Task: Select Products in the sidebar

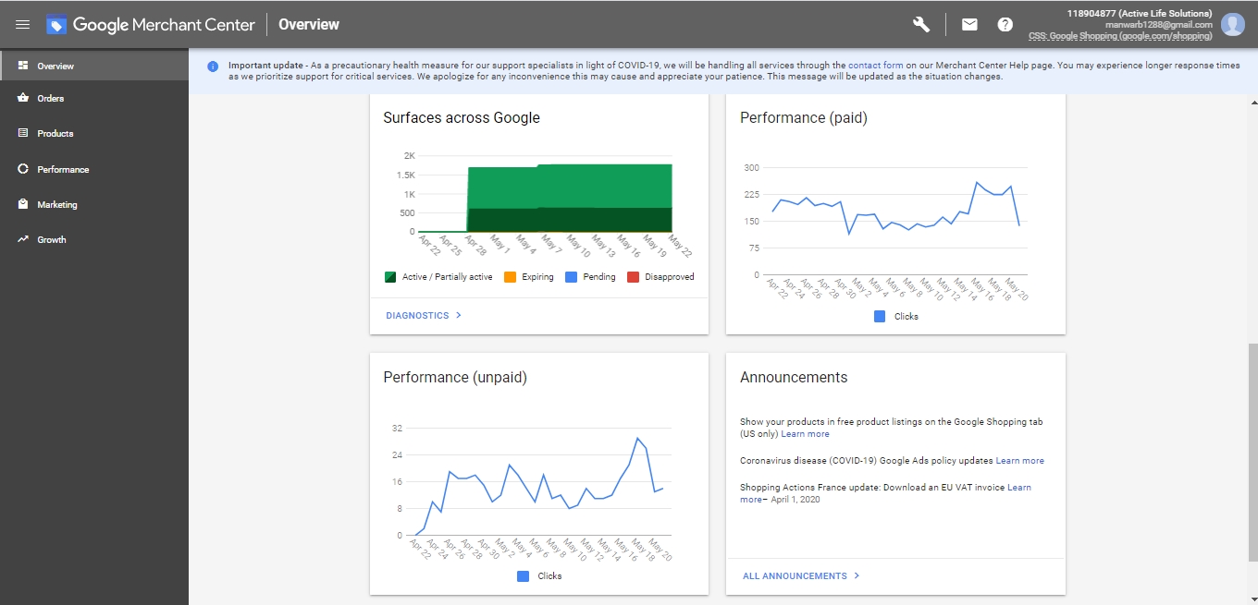Action: click(x=55, y=134)
